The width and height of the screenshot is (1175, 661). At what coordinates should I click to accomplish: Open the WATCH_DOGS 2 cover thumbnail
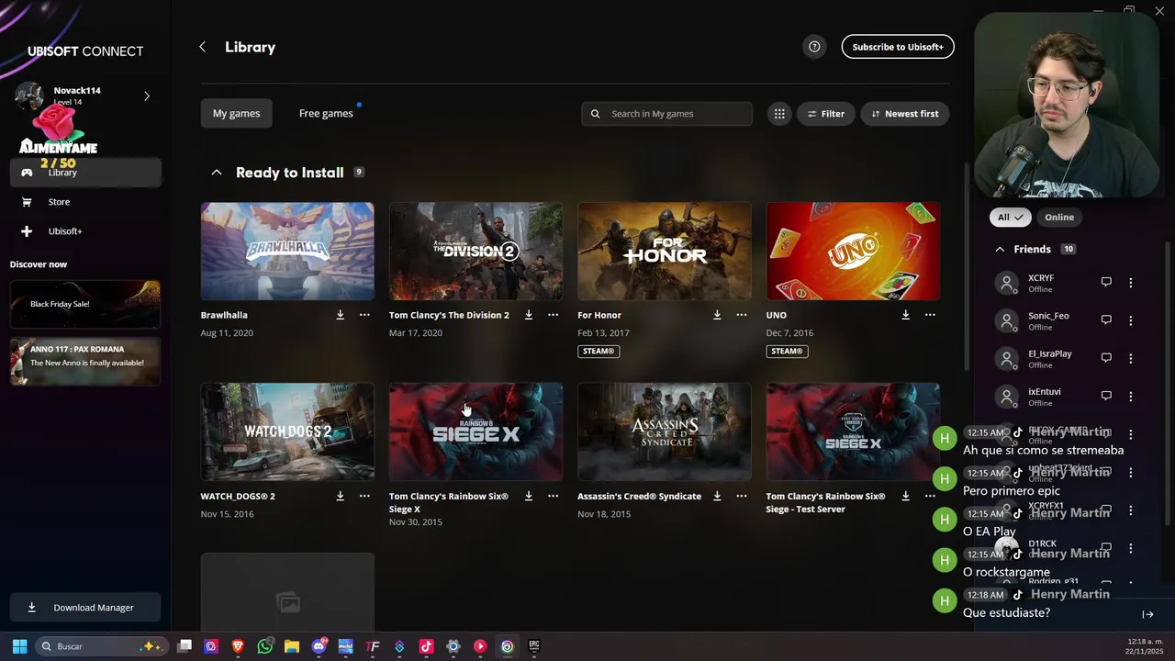click(x=287, y=432)
